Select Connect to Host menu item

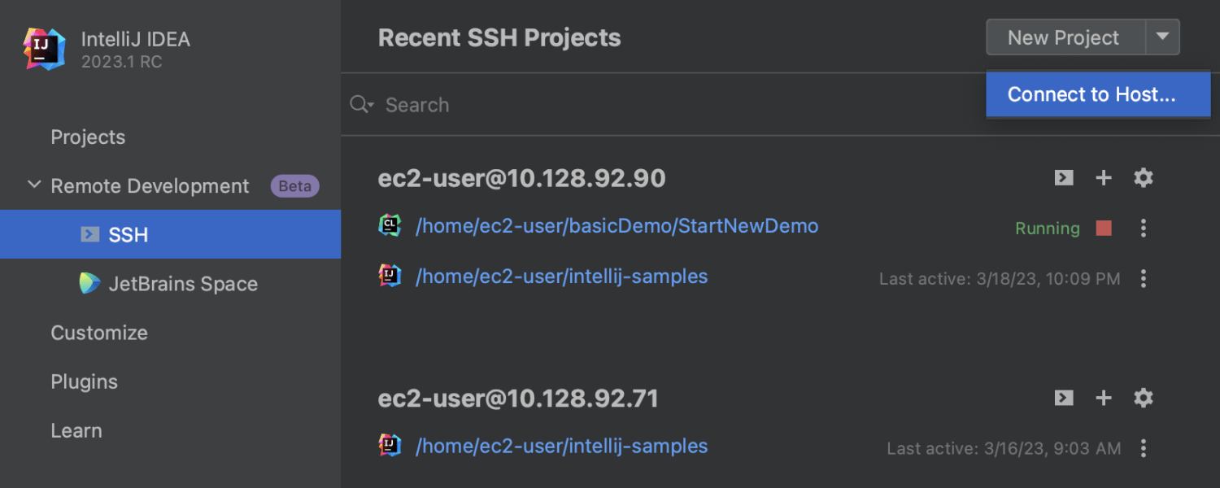click(1091, 94)
